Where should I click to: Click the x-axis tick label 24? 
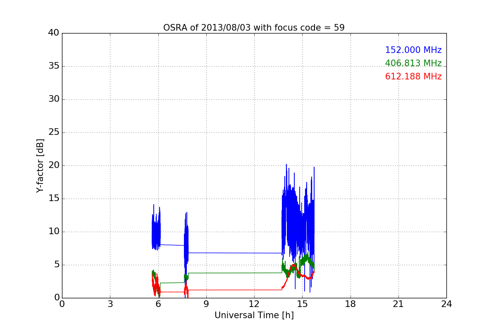446,304
